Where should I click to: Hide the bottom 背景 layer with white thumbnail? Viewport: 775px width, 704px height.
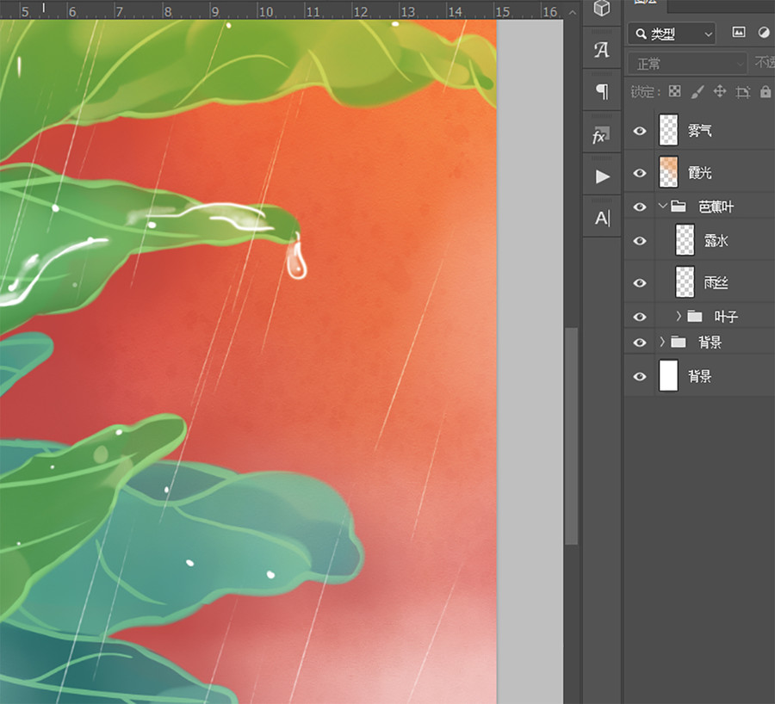pyautogui.click(x=640, y=376)
